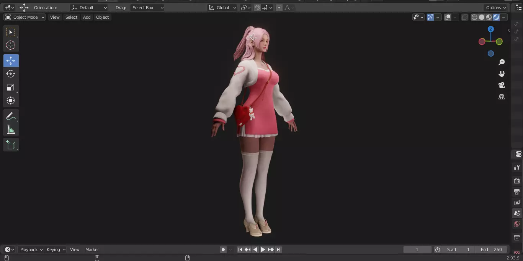Select the Add Cube tool
This screenshot has width=523, height=261.
pyautogui.click(x=11, y=145)
